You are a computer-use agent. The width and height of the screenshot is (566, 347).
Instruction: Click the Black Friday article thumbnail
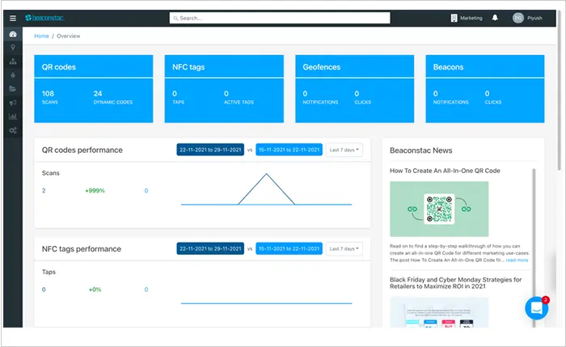(x=439, y=312)
